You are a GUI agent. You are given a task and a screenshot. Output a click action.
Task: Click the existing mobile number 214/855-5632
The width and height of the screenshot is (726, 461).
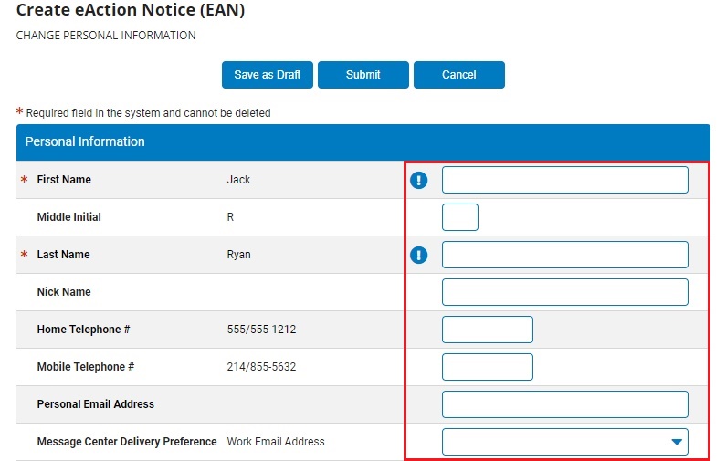click(261, 367)
